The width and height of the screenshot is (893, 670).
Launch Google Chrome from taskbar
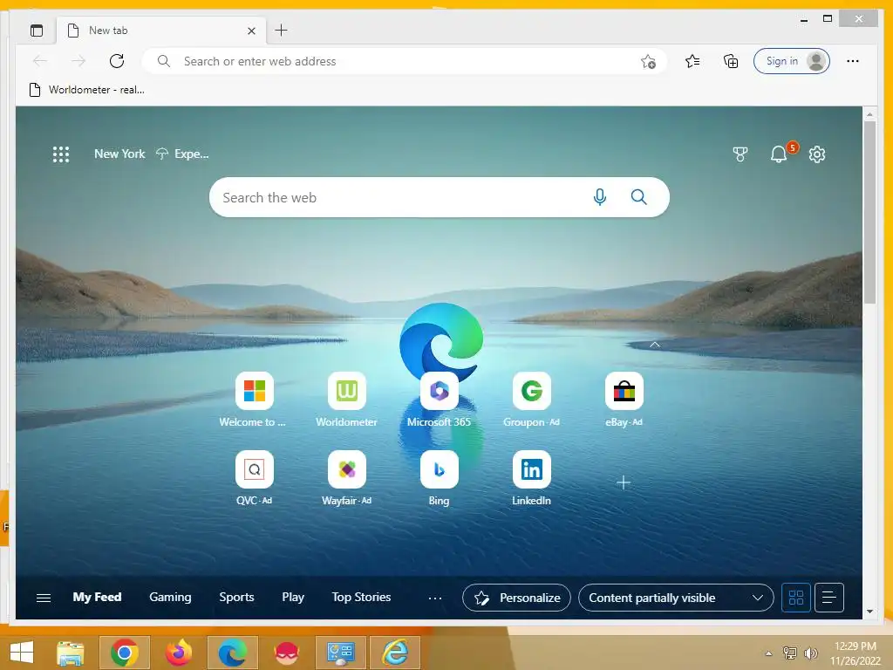click(125, 653)
